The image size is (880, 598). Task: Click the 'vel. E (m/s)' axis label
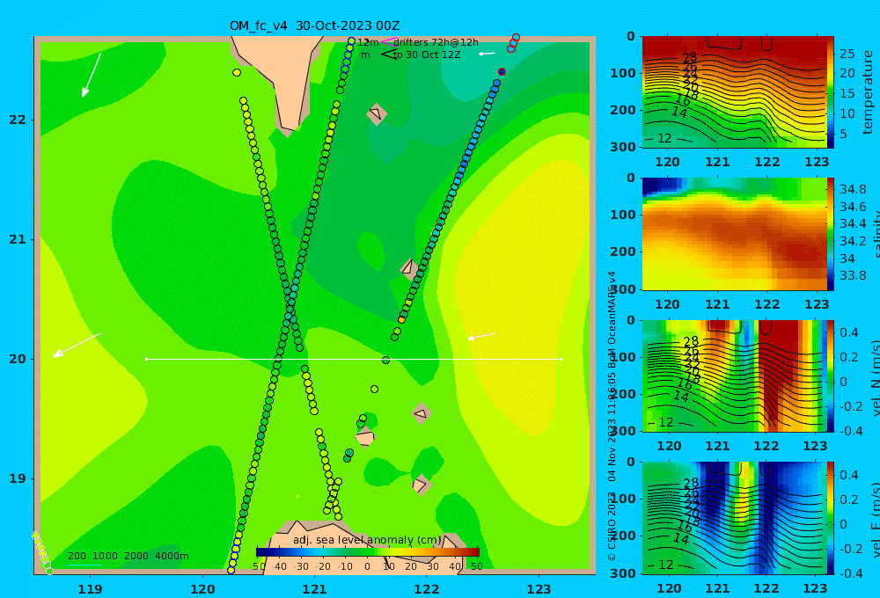tap(876, 520)
